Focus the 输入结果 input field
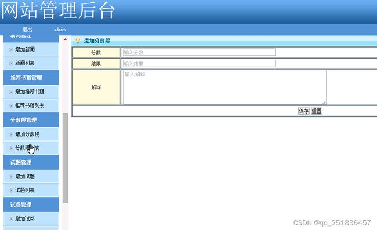 [200, 63]
